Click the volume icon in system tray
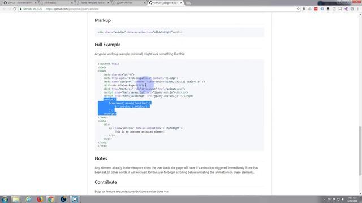 (x=343, y=200)
